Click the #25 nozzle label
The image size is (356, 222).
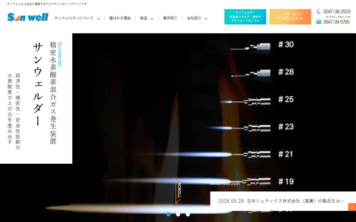pos(286,99)
